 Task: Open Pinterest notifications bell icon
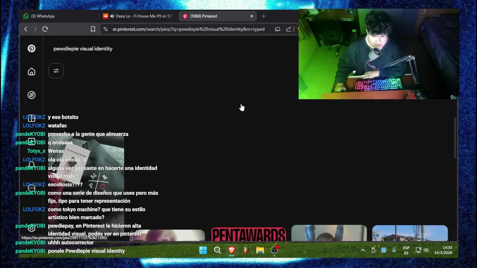click(x=31, y=165)
